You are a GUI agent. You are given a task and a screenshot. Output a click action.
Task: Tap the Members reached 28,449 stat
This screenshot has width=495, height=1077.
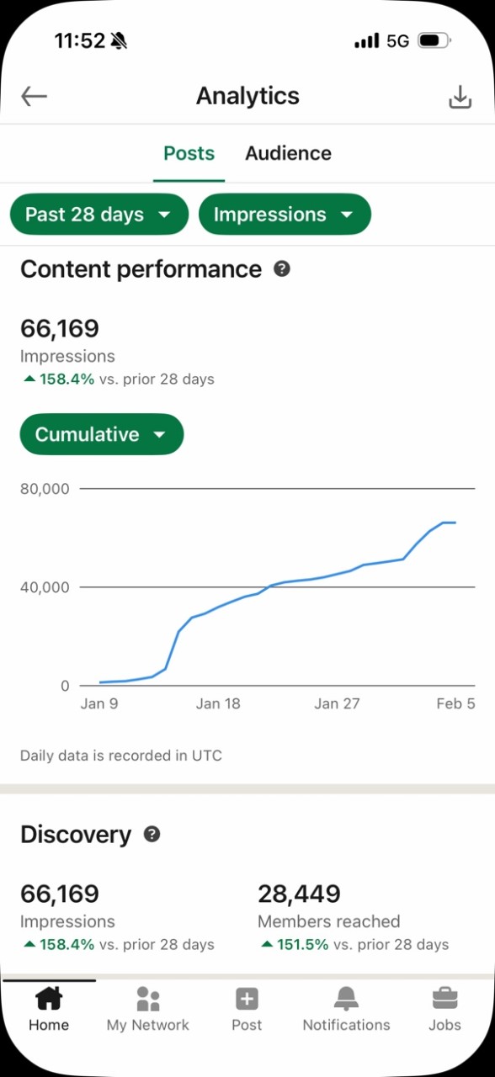300,894
